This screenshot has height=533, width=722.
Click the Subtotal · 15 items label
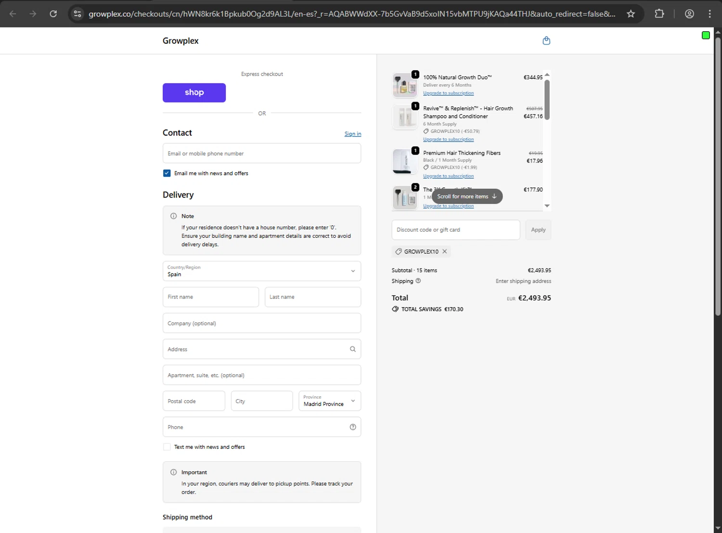tap(414, 271)
